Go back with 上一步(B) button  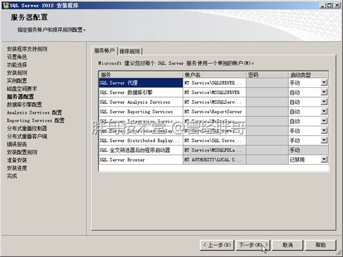[x=217, y=245]
